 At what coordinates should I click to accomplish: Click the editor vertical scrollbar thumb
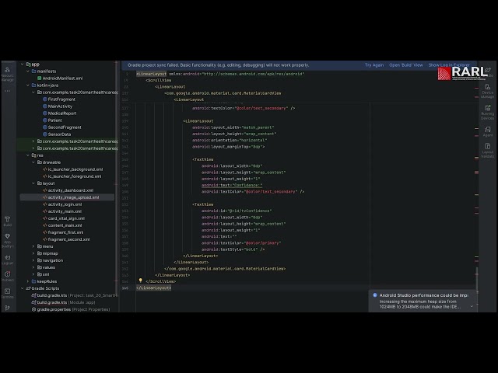coord(477,278)
